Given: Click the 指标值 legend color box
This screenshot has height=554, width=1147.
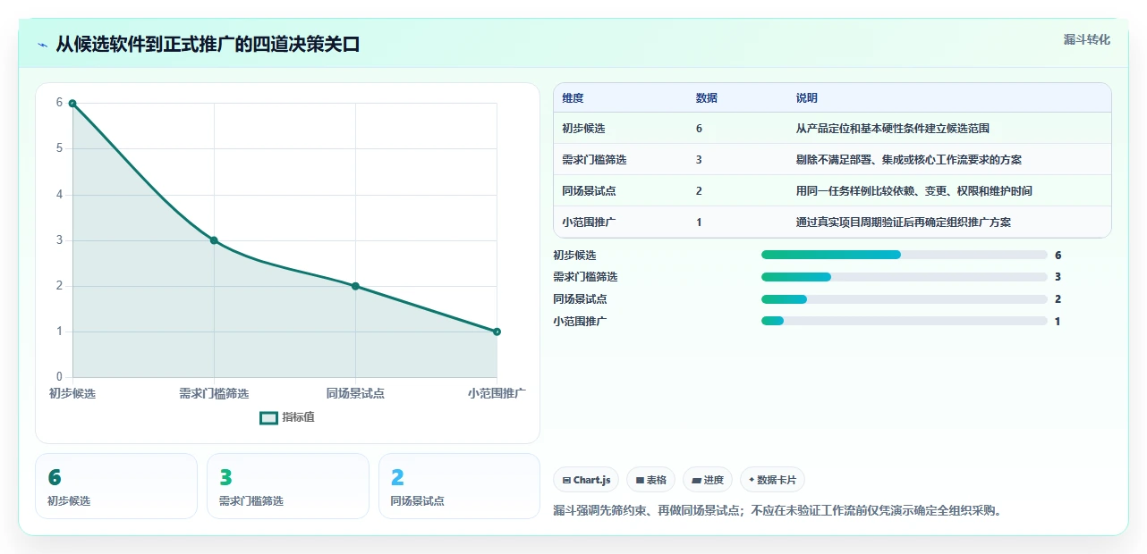Looking at the screenshot, I should 268,417.
